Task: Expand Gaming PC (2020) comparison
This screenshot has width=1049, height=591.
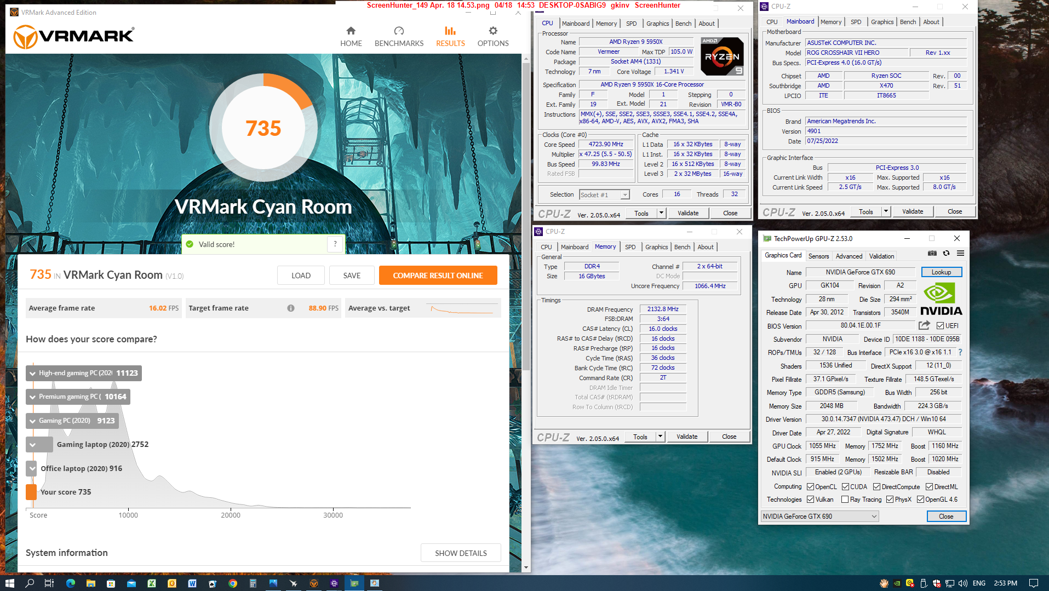Action: tap(32, 421)
